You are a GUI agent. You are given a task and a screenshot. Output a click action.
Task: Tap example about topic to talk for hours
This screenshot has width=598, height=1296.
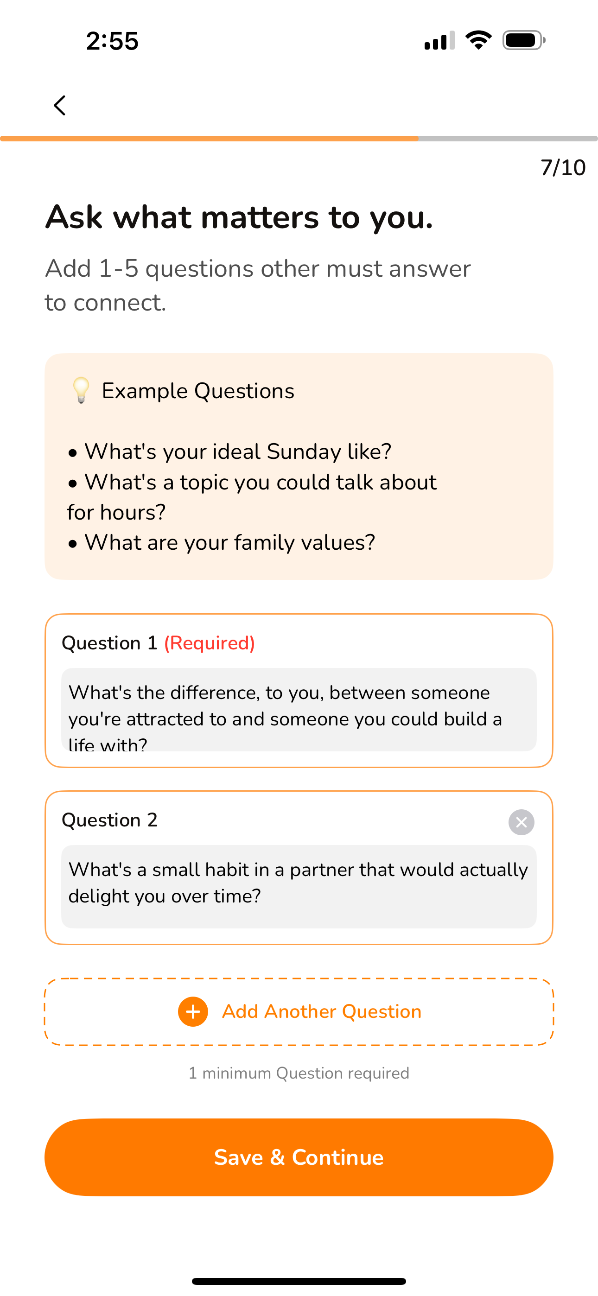pos(252,497)
